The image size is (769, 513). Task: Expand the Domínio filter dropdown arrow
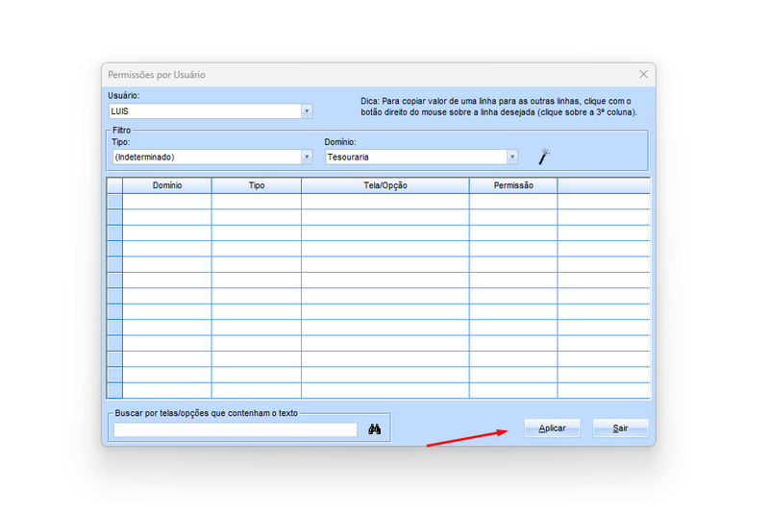512,157
